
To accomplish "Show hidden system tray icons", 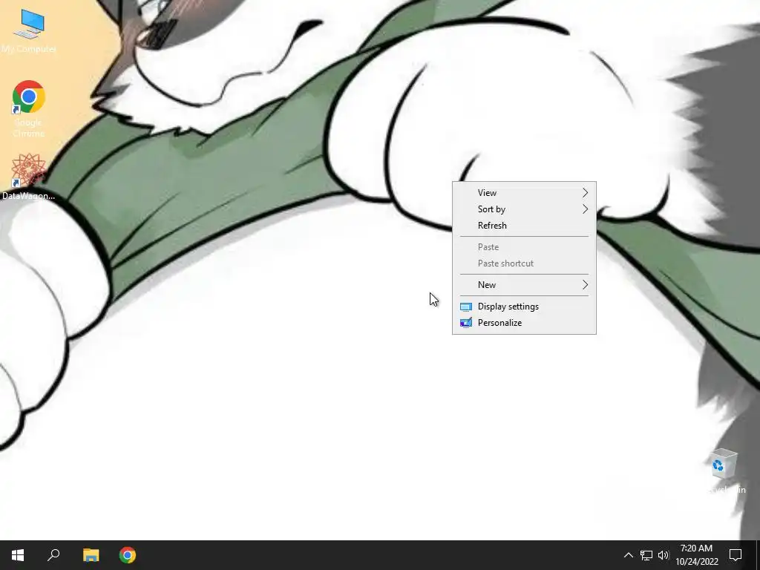I will pyautogui.click(x=628, y=555).
